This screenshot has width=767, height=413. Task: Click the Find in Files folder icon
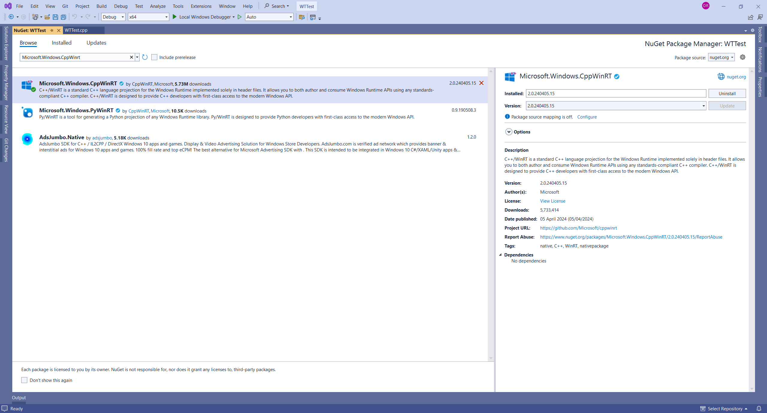click(x=302, y=17)
